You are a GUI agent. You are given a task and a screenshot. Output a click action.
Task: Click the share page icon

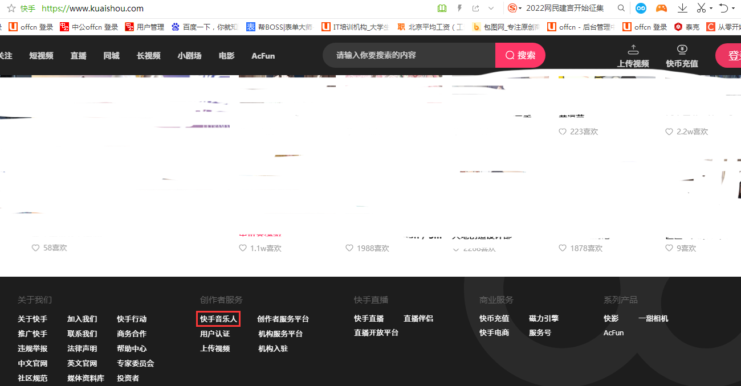(x=475, y=8)
